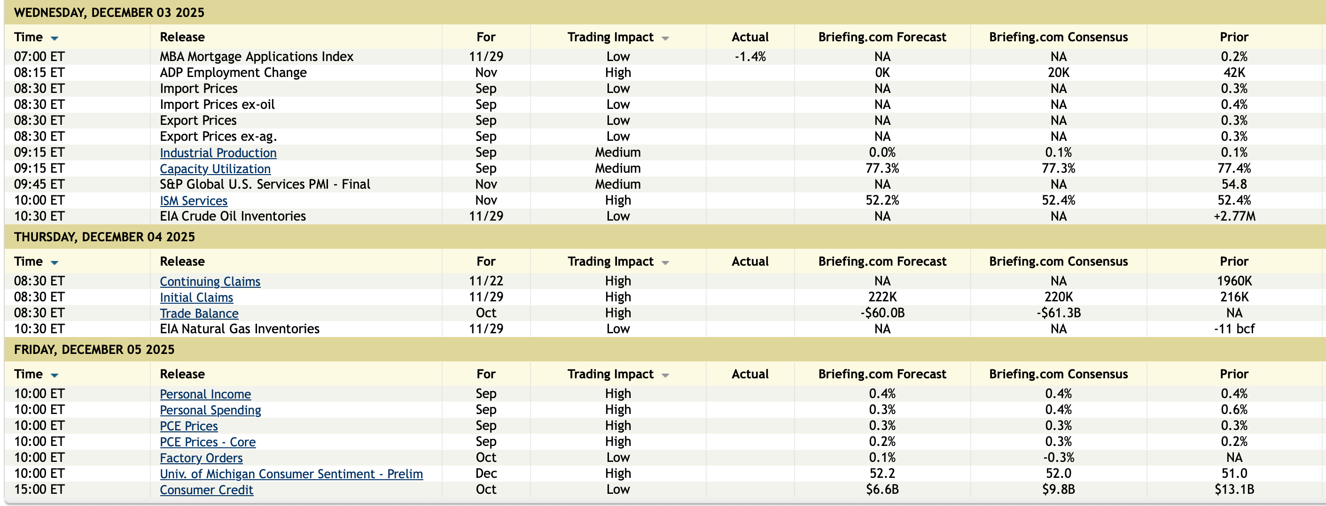Open the ISM Services release link

click(x=194, y=200)
